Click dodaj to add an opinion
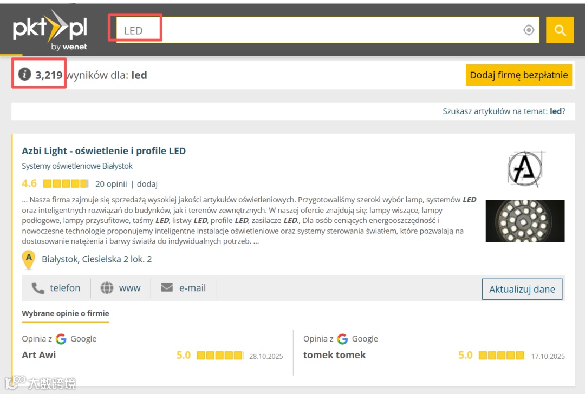 [147, 184]
